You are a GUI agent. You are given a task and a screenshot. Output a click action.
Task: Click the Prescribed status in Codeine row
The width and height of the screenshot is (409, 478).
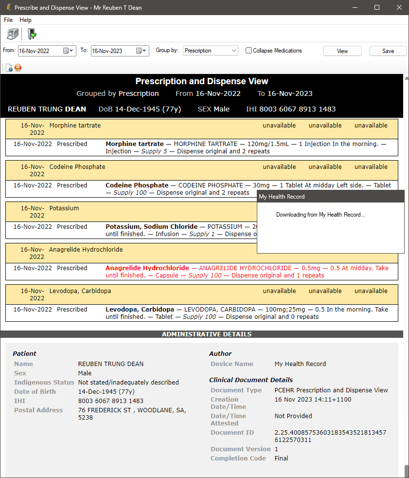click(x=72, y=185)
